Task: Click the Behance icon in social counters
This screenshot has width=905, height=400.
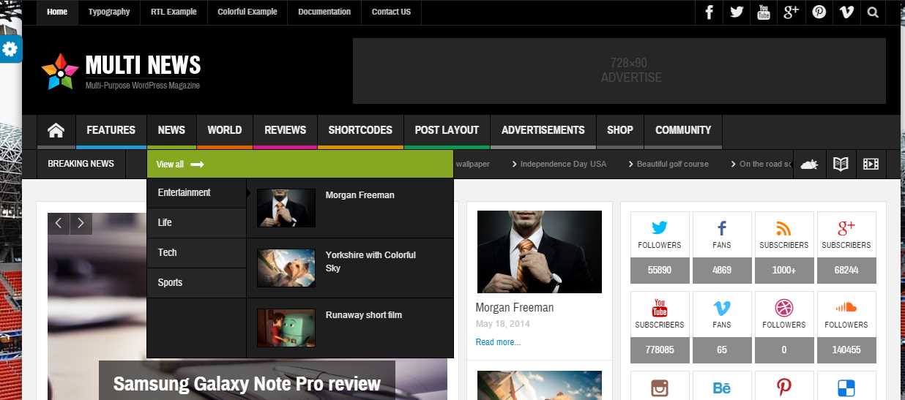Action: pos(722,388)
